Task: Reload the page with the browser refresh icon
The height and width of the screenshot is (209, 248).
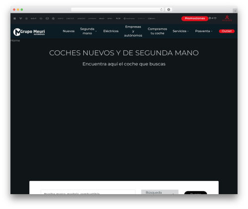Action: [x=161, y=9]
